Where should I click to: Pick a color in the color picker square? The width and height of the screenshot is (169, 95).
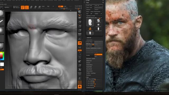(1, 56)
